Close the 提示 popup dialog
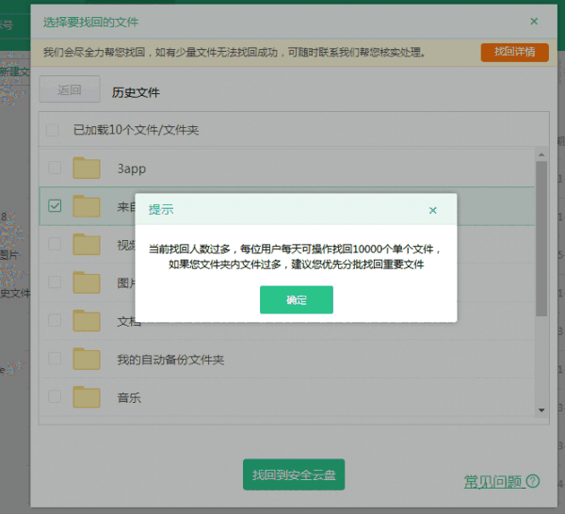Screen dimensions: 565x514 (x=433, y=210)
